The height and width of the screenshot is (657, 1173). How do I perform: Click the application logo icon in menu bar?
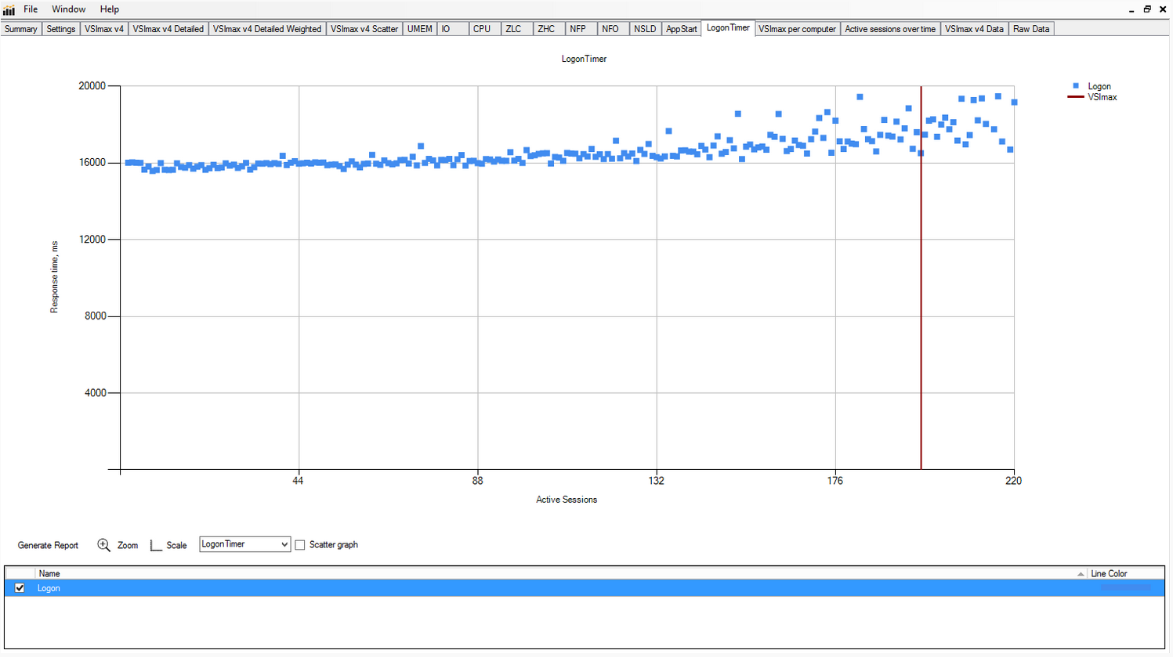pyautogui.click(x=9, y=9)
